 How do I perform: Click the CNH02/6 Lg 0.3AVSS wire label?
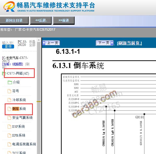click(104, 133)
